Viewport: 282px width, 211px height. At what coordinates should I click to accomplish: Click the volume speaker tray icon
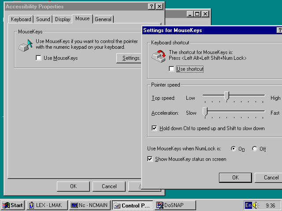click(256, 205)
